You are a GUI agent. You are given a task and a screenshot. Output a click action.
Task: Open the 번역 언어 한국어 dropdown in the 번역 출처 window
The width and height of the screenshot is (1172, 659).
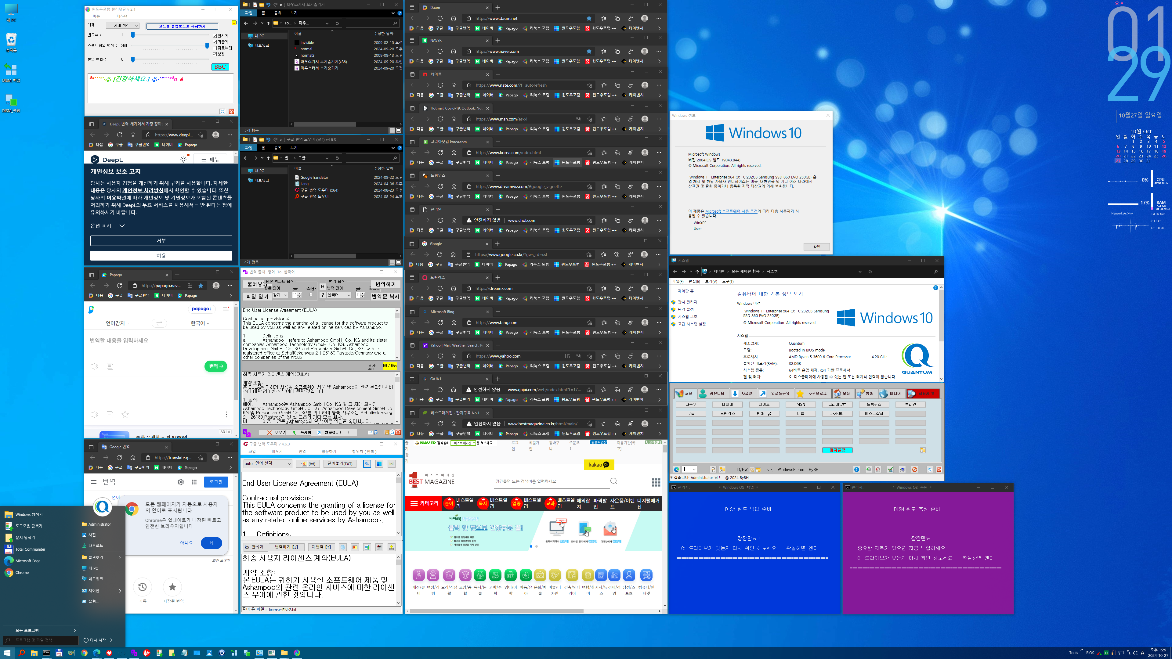[x=339, y=295]
